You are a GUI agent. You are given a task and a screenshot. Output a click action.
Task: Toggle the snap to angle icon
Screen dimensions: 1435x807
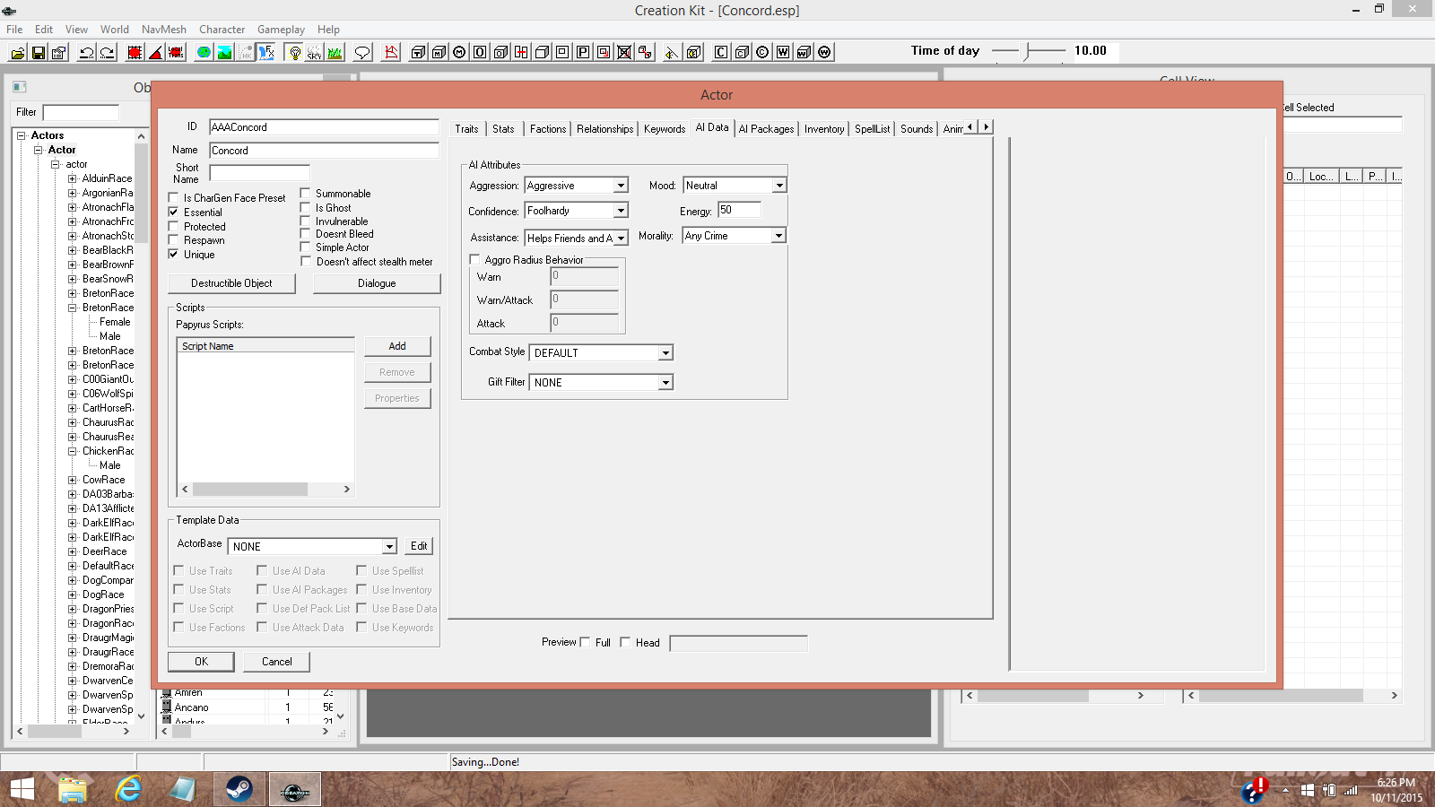155,53
